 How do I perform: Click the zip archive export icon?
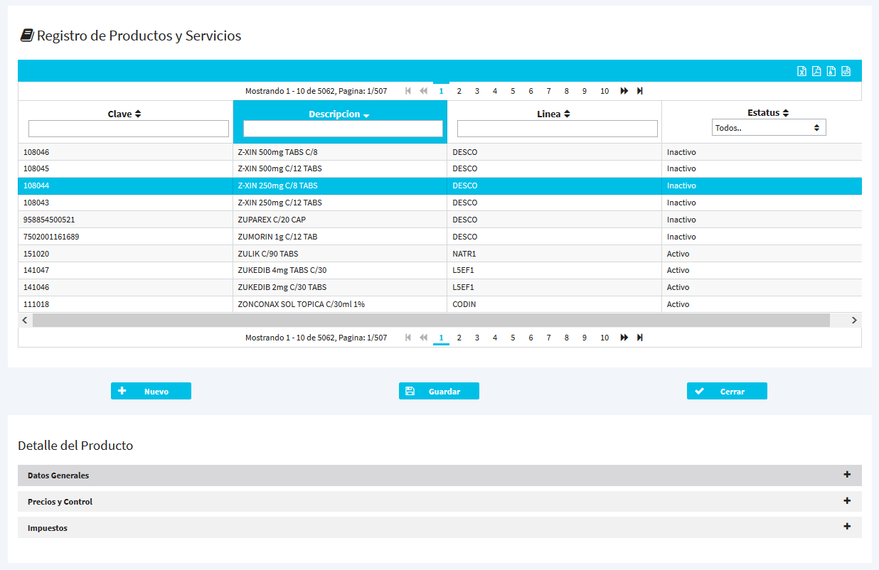(x=831, y=71)
